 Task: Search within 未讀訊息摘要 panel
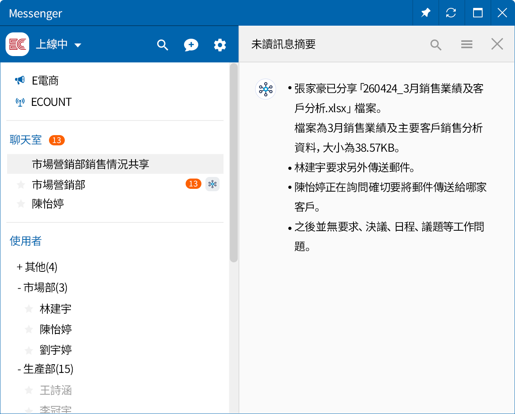(x=436, y=45)
